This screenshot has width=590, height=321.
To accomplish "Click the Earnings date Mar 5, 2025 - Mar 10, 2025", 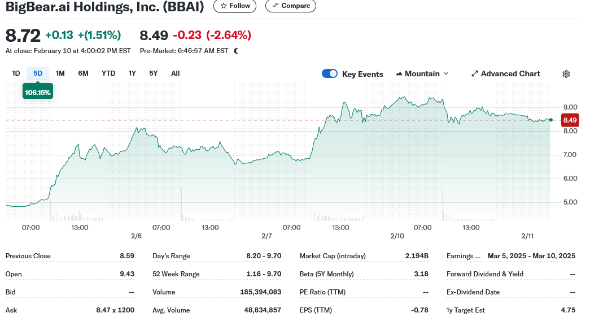I will pos(531,256).
